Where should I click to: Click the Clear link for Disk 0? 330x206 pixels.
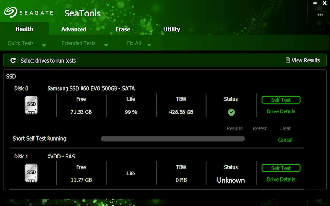tap(285, 128)
